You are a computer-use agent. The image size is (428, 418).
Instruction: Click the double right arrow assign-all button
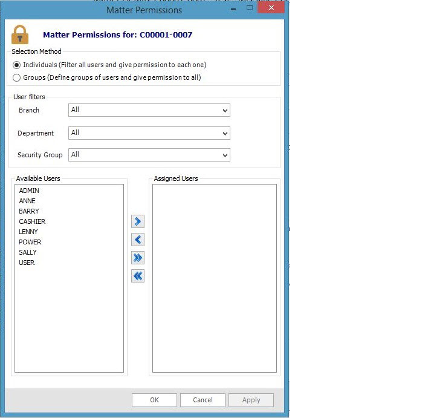[138, 258]
